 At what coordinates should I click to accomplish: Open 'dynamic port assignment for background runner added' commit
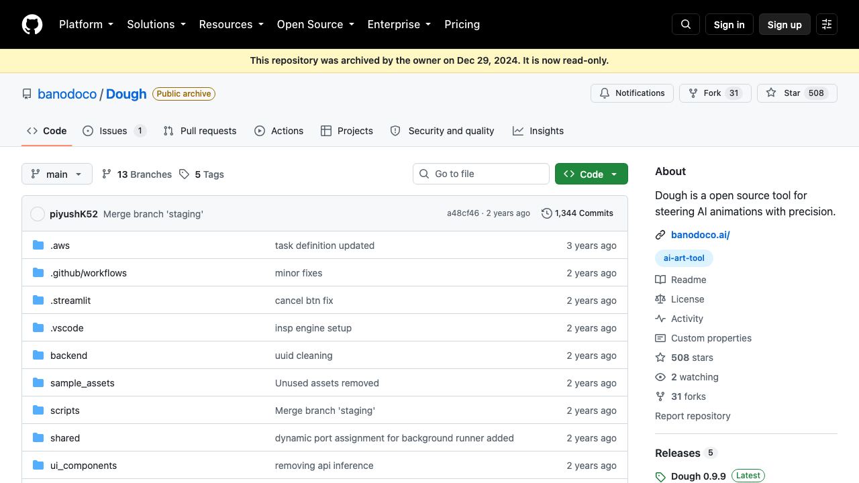[395, 438]
